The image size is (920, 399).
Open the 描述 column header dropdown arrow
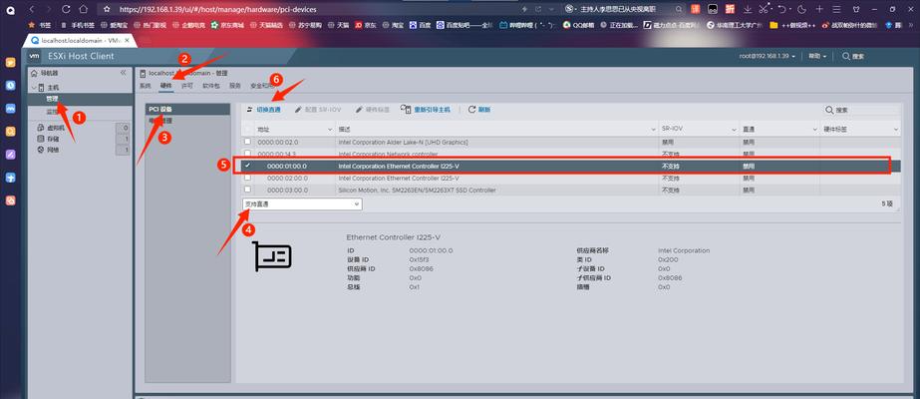coord(654,129)
